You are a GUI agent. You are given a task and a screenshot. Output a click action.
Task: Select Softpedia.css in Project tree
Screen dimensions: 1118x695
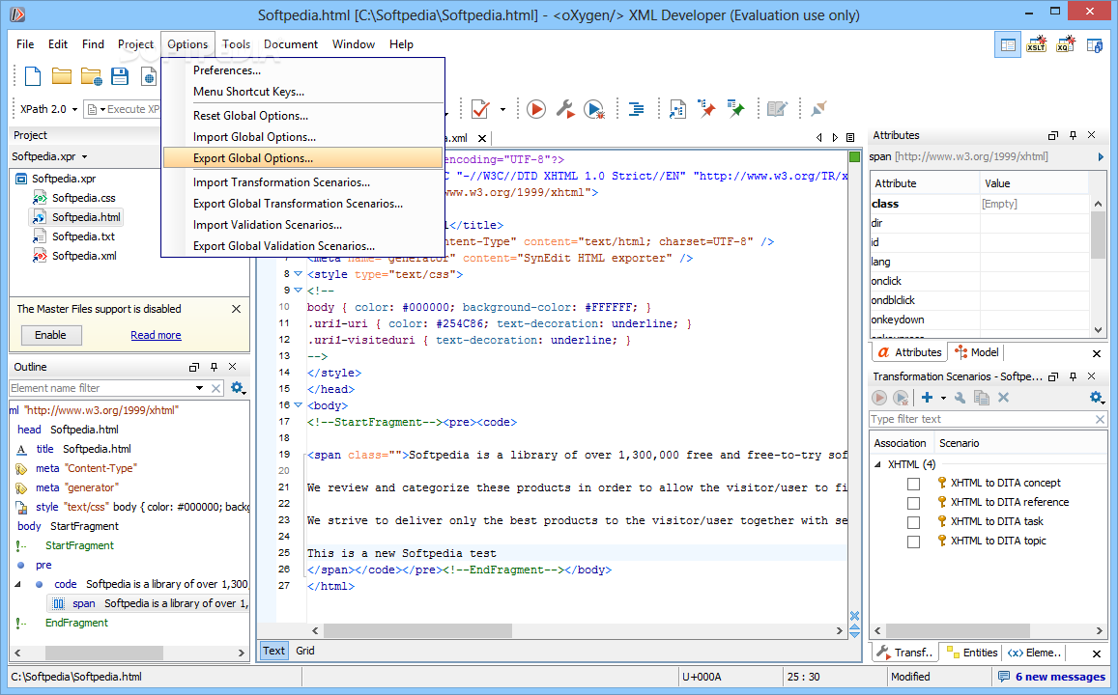tap(83, 198)
